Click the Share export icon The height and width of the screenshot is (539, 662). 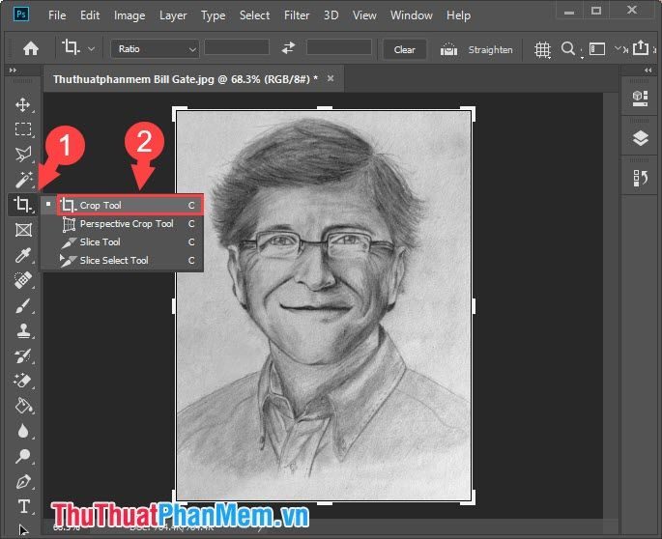[641, 48]
